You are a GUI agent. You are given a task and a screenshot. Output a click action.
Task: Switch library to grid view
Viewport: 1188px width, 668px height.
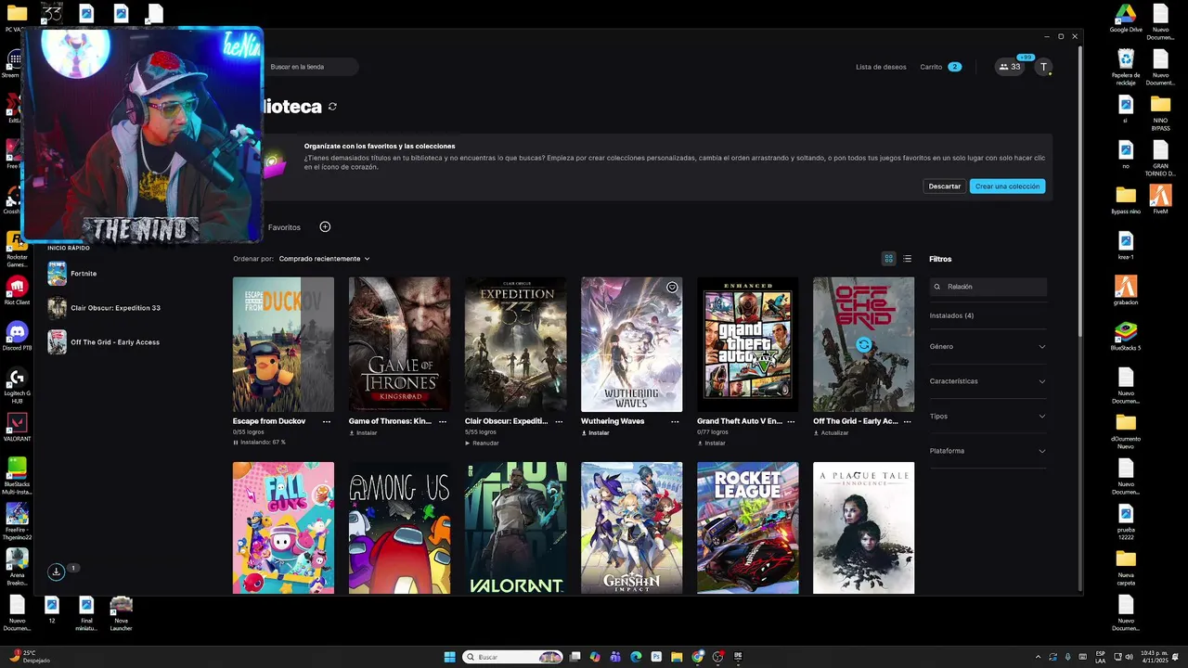point(888,259)
